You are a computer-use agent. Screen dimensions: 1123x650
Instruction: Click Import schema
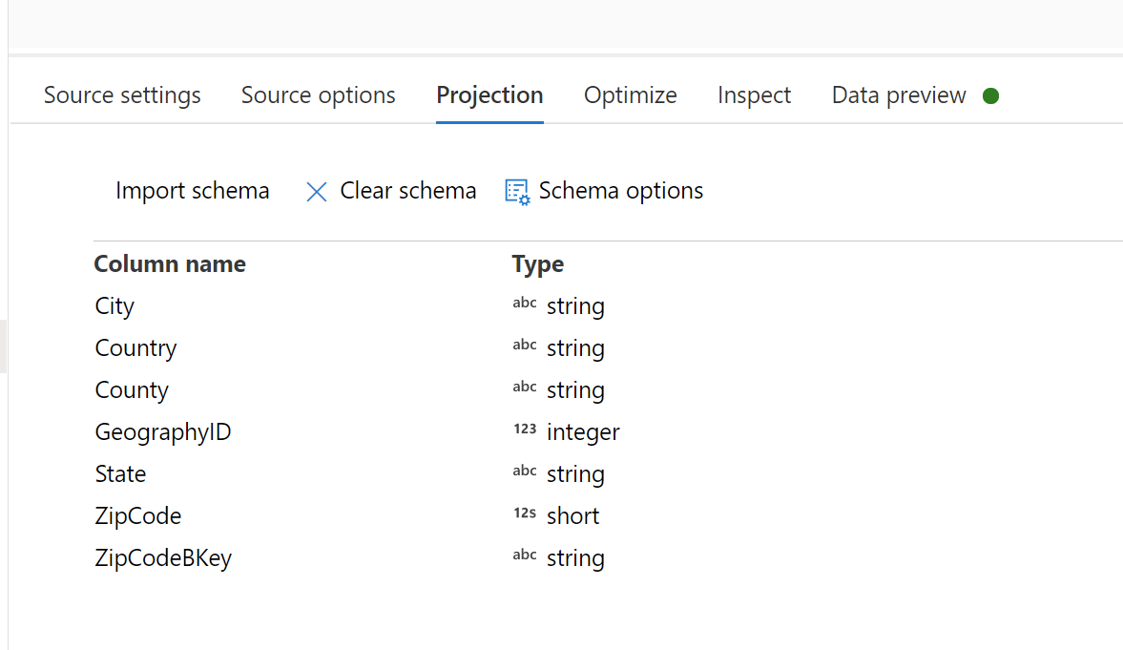(x=192, y=191)
